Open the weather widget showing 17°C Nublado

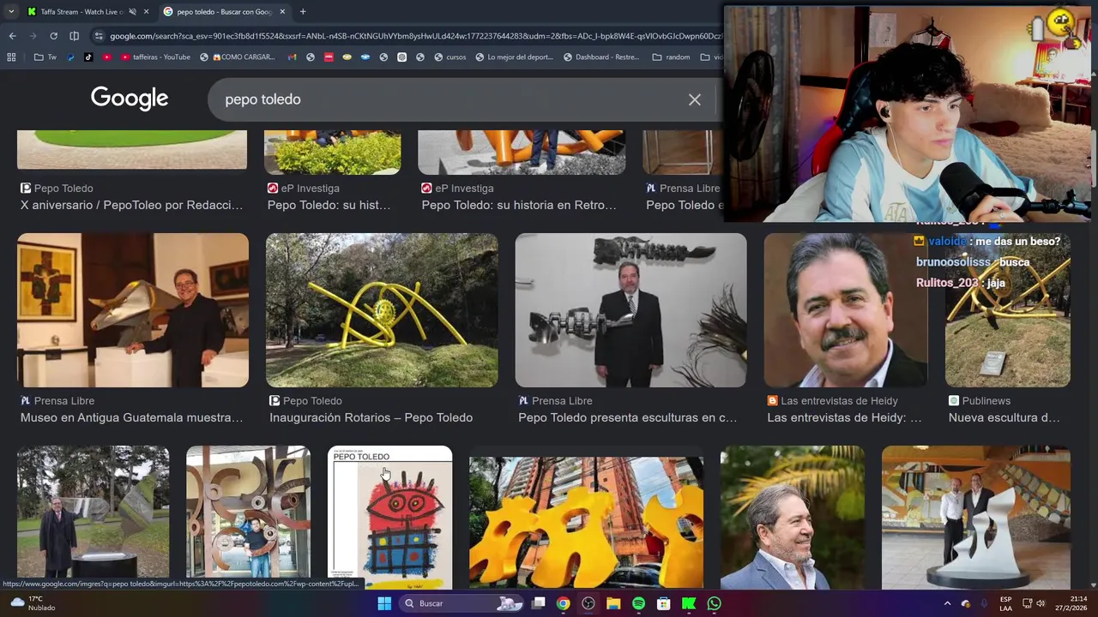coord(33,603)
